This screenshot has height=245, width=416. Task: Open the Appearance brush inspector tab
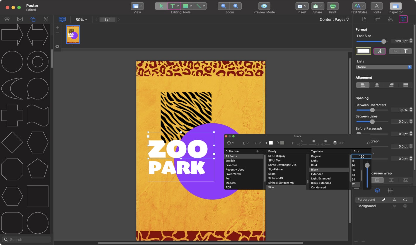click(x=390, y=19)
